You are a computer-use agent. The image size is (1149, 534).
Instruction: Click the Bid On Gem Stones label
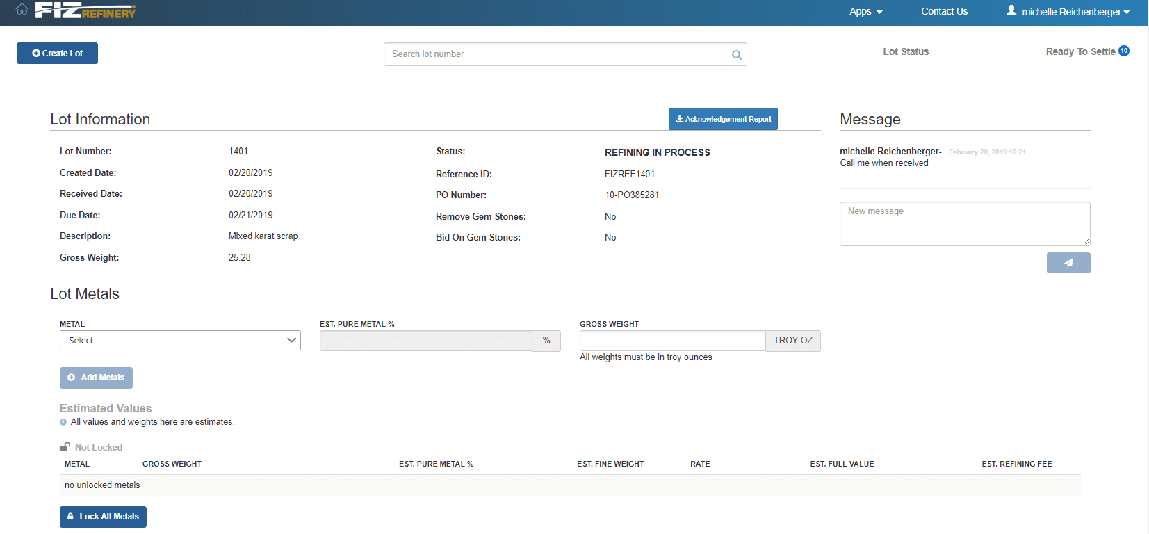(478, 237)
